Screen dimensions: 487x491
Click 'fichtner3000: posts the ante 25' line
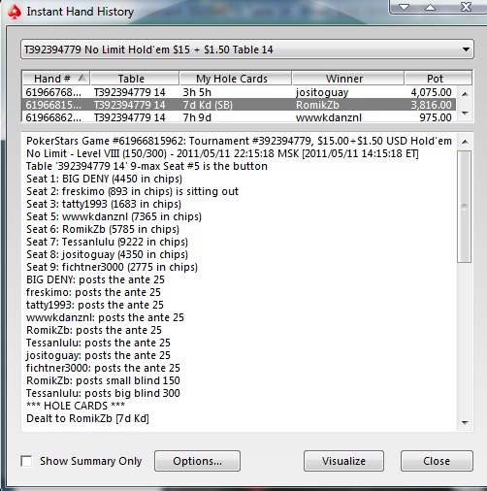103,368
